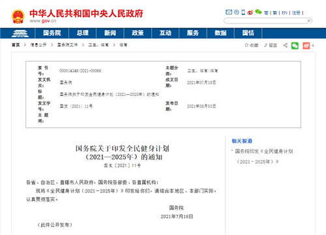Select the 2021年07月18日 date value
326x235 pixels.
201,83
